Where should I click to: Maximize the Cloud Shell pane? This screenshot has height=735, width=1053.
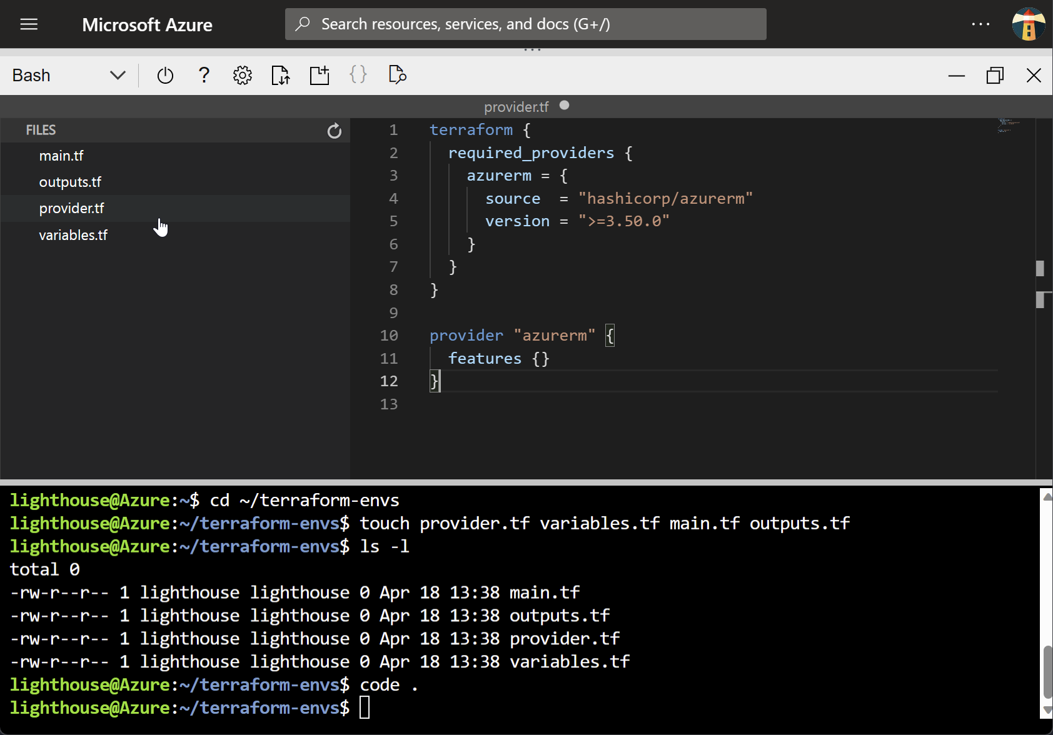click(995, 76)
